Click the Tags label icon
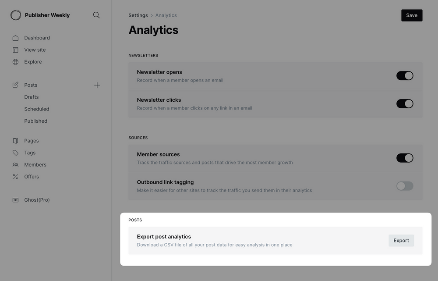Screen dimensions: 438x281 tap(15, 153)
